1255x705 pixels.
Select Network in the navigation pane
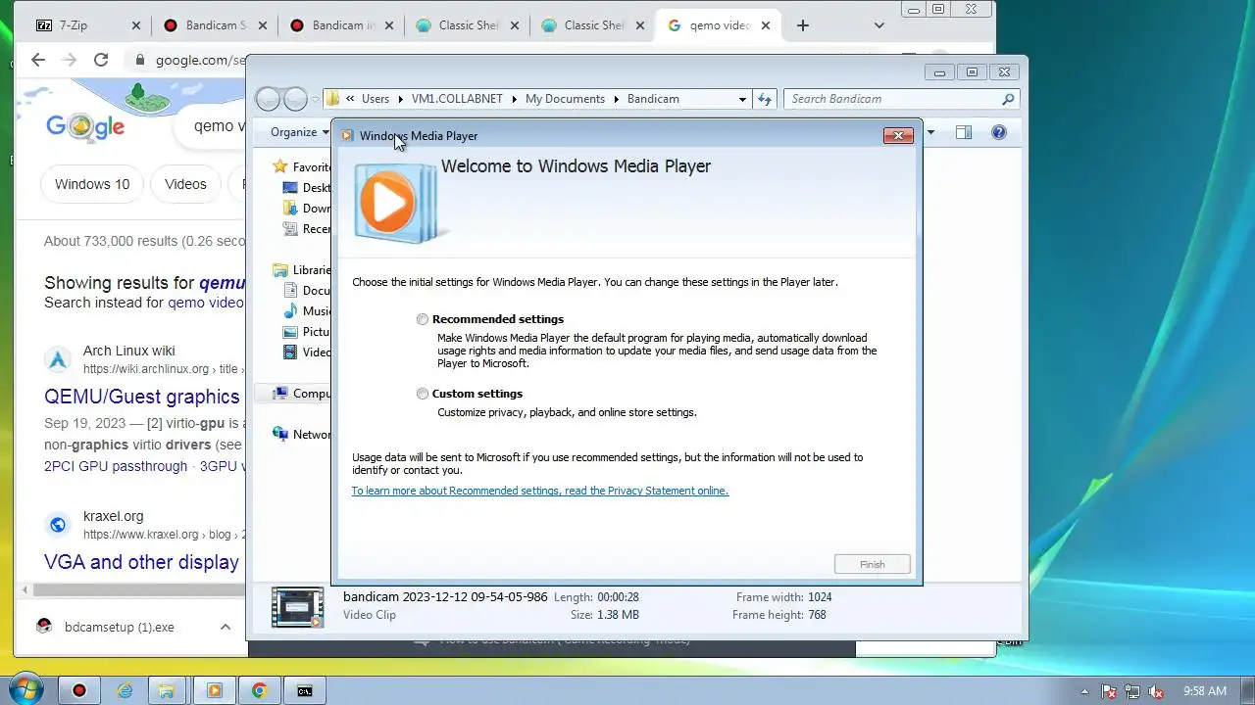(302, 435)
